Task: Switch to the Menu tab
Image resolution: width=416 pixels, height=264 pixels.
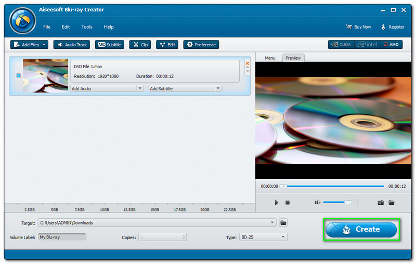Action: point(270,58)
